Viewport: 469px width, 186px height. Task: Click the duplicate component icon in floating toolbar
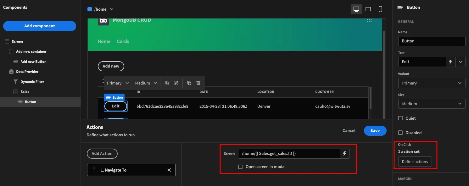tap(189, 83)
